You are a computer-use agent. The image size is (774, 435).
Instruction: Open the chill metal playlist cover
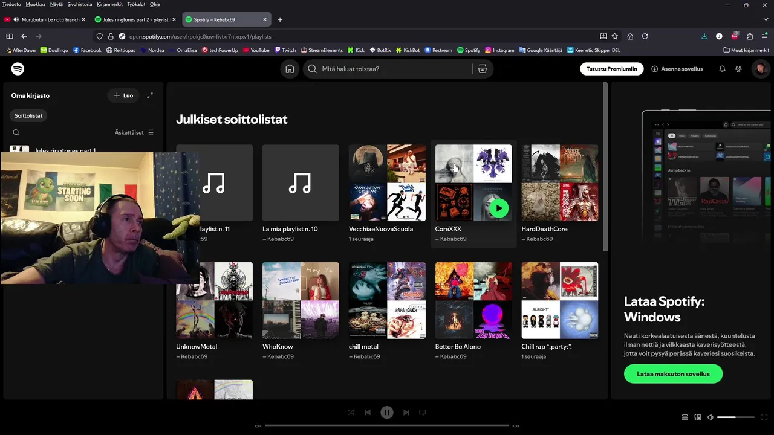tap(387, 300)
